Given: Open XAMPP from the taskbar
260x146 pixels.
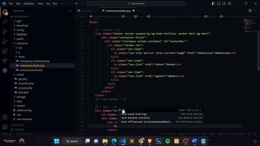Looking at the screenshot, I should 177,141.
